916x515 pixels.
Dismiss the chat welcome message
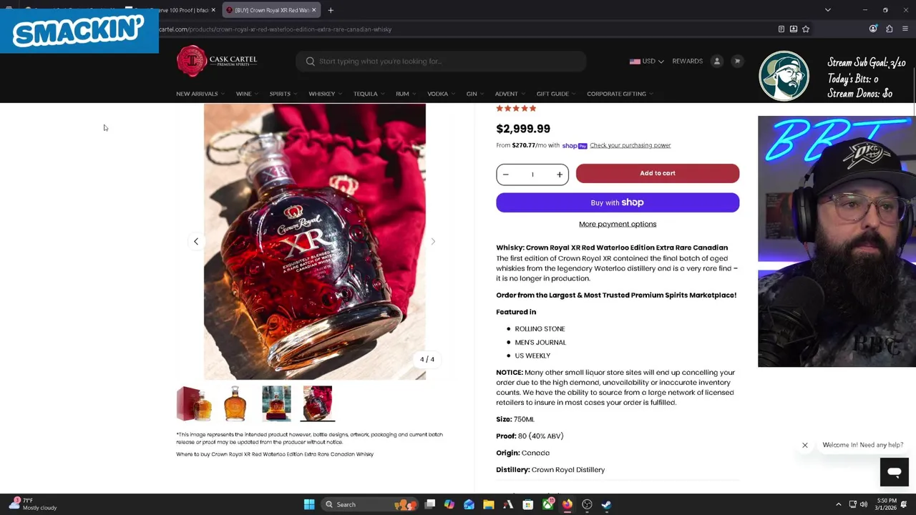tap(804, 445)
